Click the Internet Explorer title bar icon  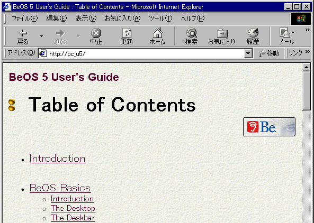(7, 7)
